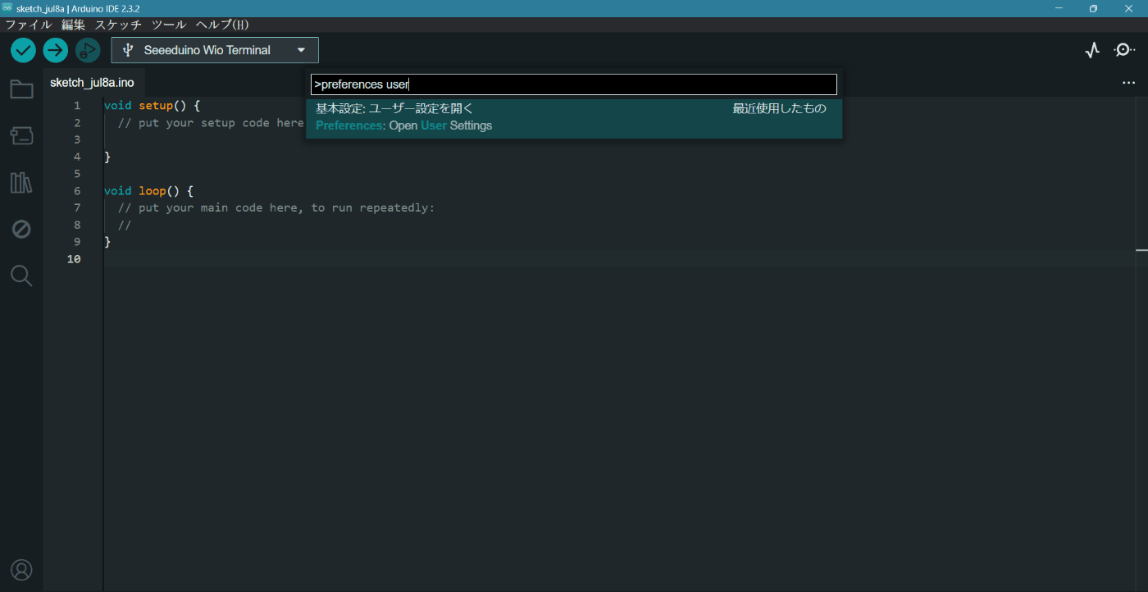This screenshot has height=592, width=1148.
Task: Click the 最近使用したもの label
Action: [x=779, y=108]
